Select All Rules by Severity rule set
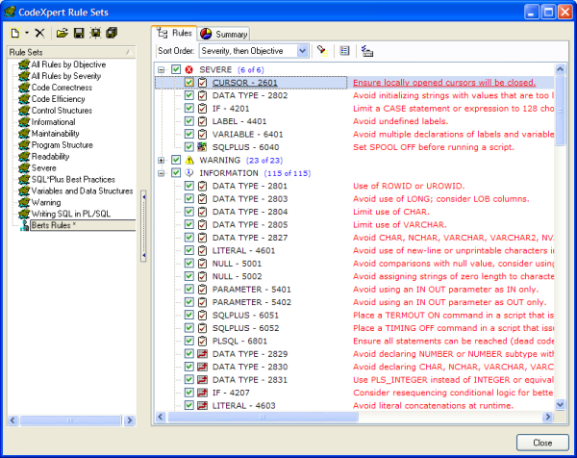This screenshot has height=458, width=577. [66, 76]
